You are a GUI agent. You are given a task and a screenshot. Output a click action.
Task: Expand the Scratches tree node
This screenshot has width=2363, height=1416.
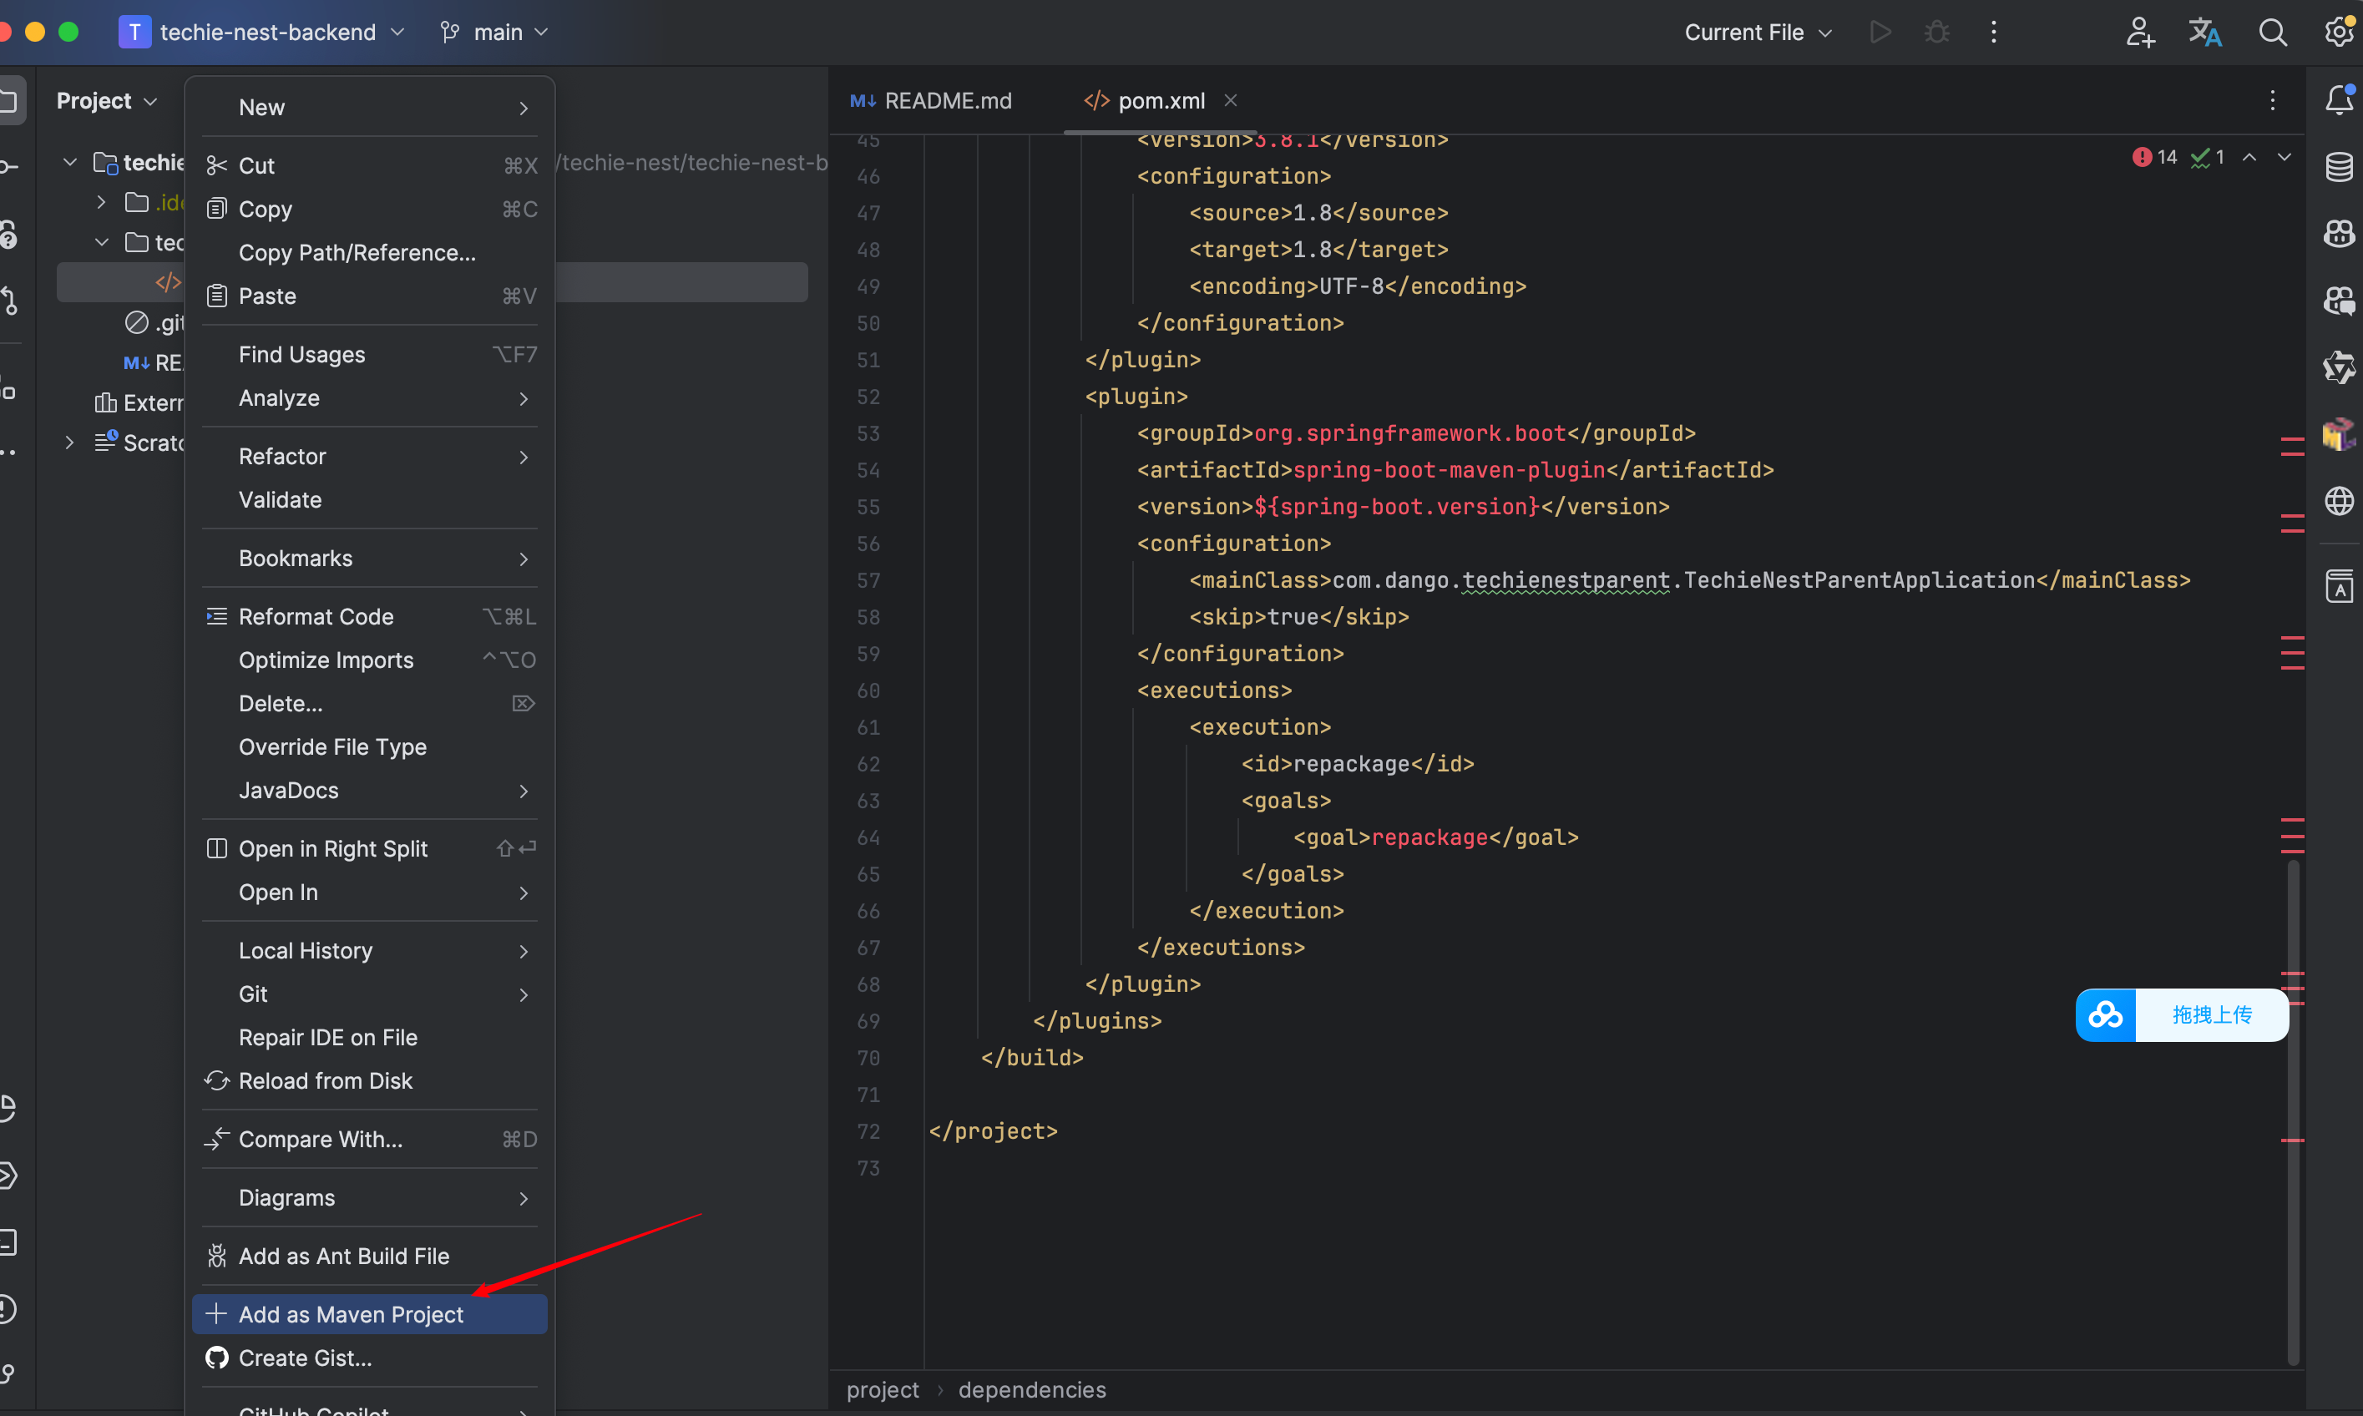(68, 442)
